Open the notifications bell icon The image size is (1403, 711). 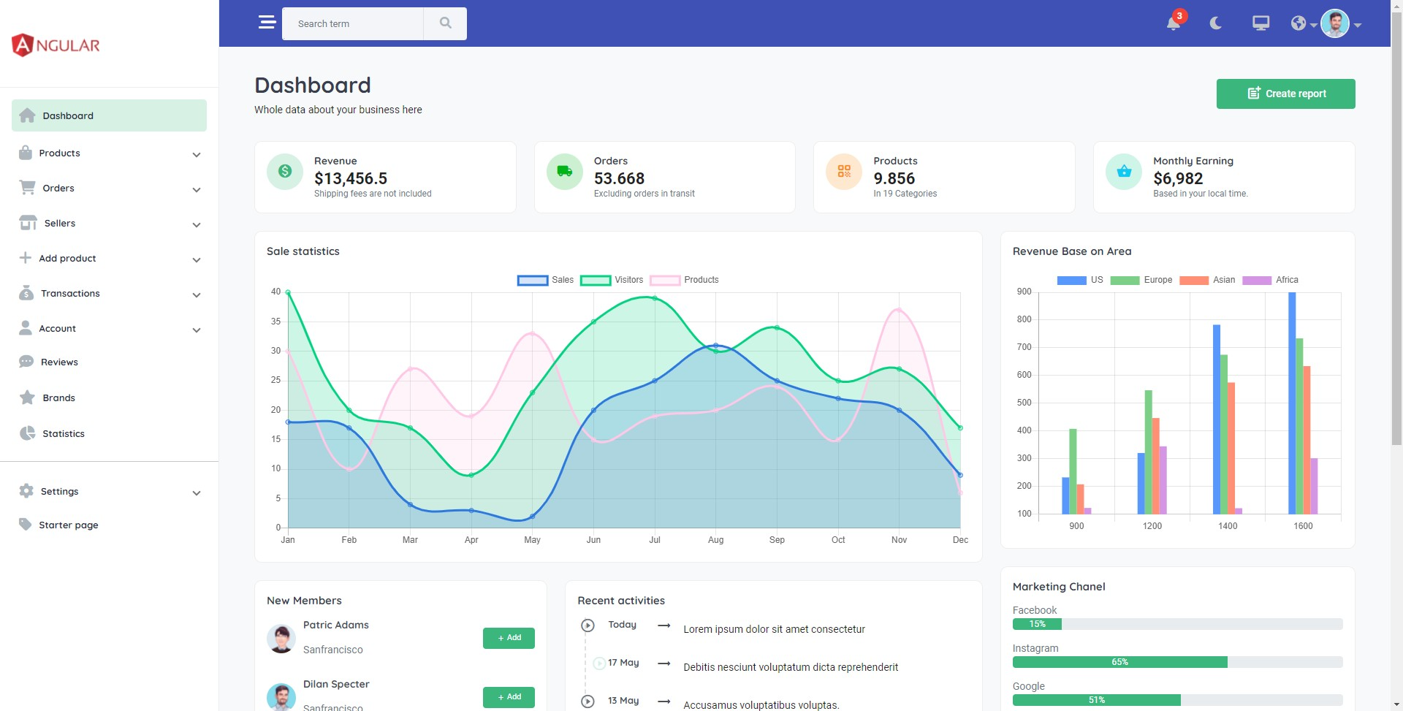(1173, 23)
